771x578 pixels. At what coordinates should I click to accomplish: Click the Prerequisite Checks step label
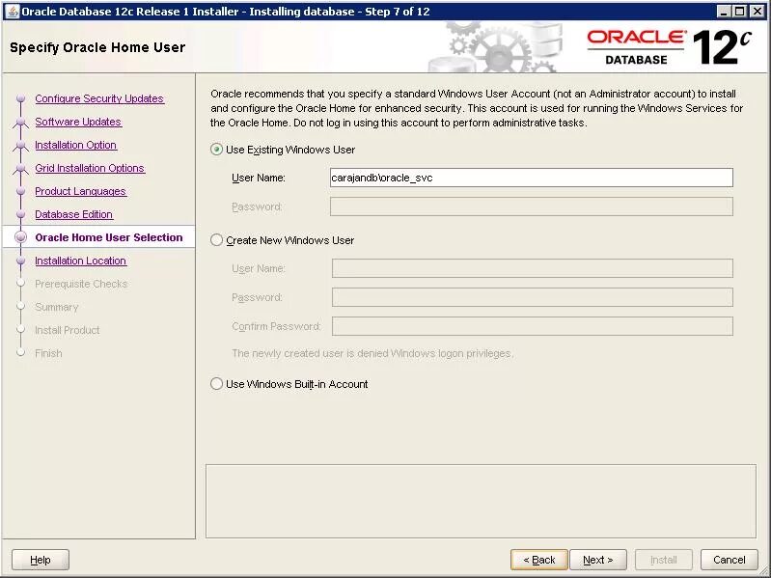[x=81, y=284]
